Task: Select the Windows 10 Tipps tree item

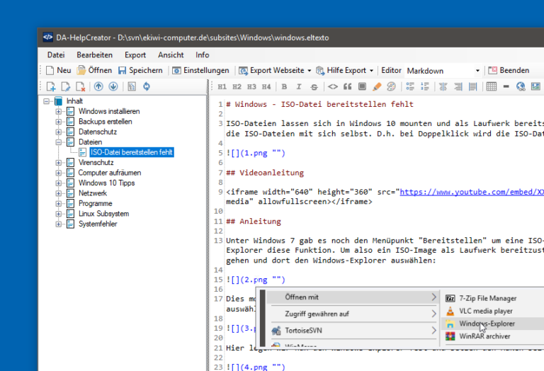Action: tap(106, 183)
